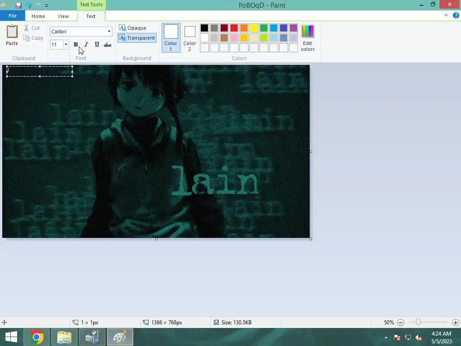The width and height of the screenshot is (461, 346).
Task: Select the Text ribbon tab
Action: [x=91, y=16]
